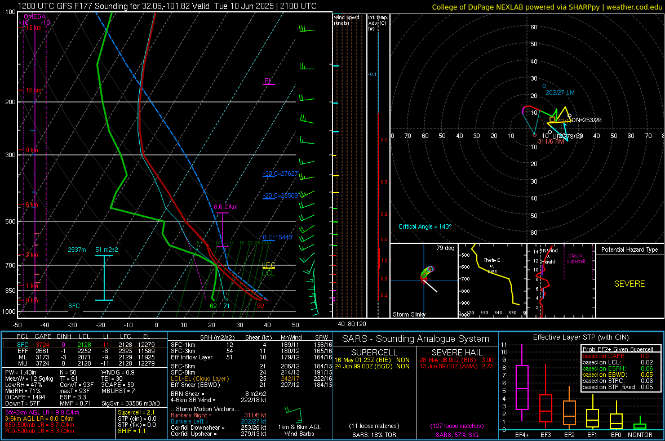Click the -30 C=27627' level label
Image resolution: width=665 pixels, height=441 pixels.
[281, 173]
